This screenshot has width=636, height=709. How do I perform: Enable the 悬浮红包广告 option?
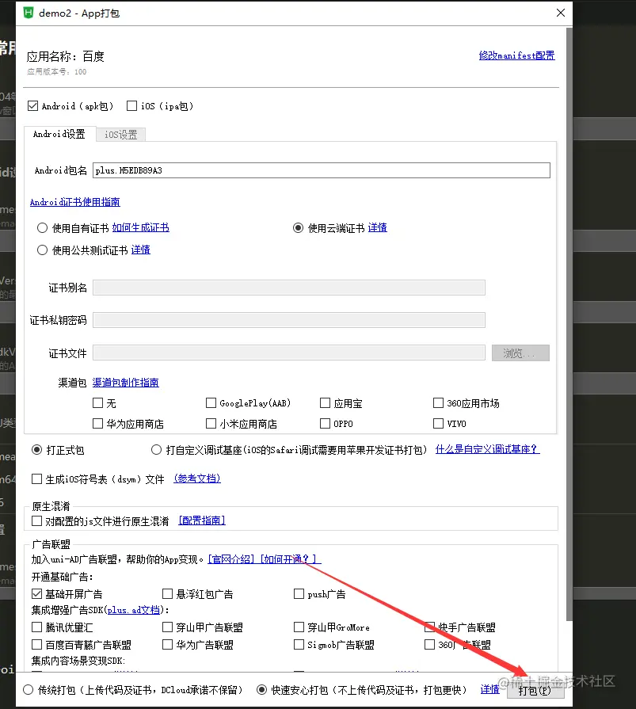tap(166, 593)
